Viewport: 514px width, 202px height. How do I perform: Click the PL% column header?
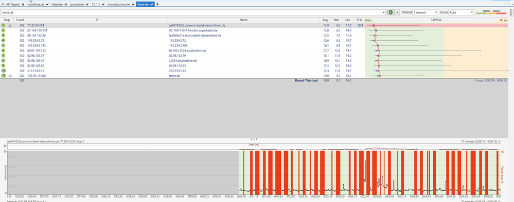[x=359, y=20]
